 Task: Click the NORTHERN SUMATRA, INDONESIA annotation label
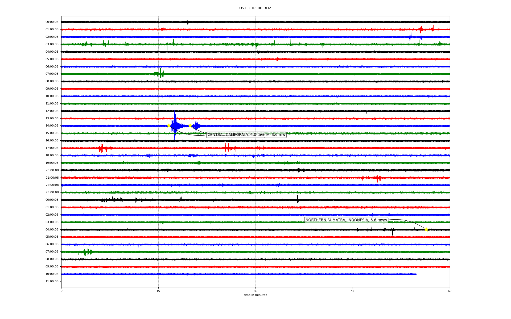pyautogui.click(x=346, y=220)
